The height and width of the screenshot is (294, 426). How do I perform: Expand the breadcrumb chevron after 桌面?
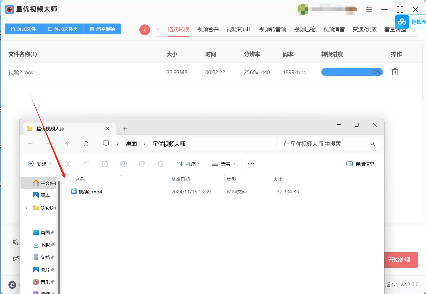pyautogui.click(x=144, y=144)
